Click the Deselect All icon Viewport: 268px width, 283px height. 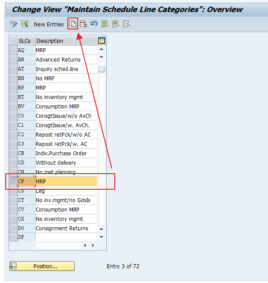point(126,24)
